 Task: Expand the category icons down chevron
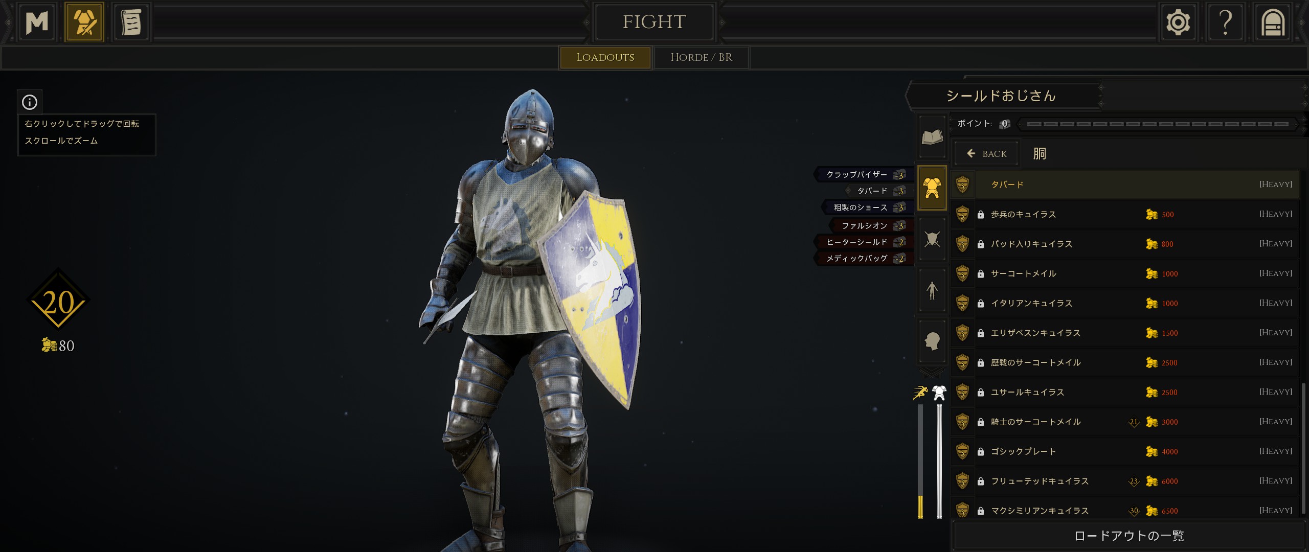click(932, 372)
